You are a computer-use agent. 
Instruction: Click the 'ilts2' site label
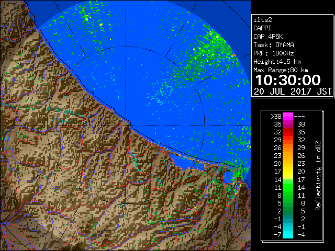click(x=263, y=20)
